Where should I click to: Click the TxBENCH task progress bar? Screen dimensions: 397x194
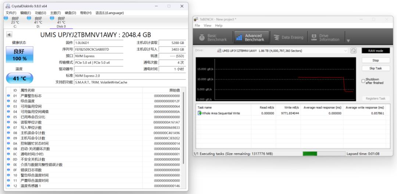pyautogui.click(x=324, y=154)
